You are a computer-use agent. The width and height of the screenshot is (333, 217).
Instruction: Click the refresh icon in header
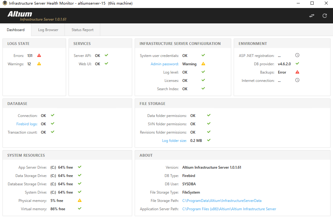pyautogui.click(x=325, y=16)
